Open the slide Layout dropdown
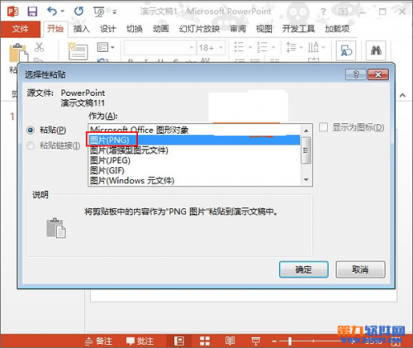 point(106,47)
